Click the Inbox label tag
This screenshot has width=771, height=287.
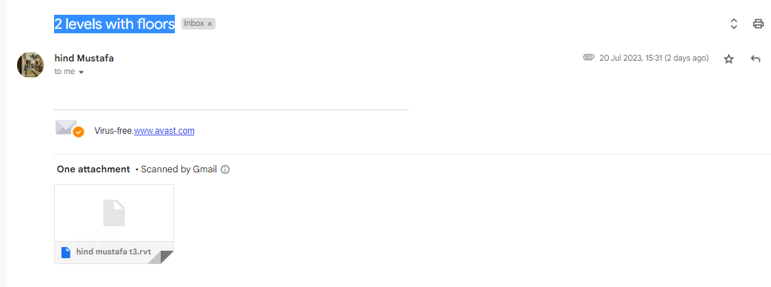pos(194,24)
